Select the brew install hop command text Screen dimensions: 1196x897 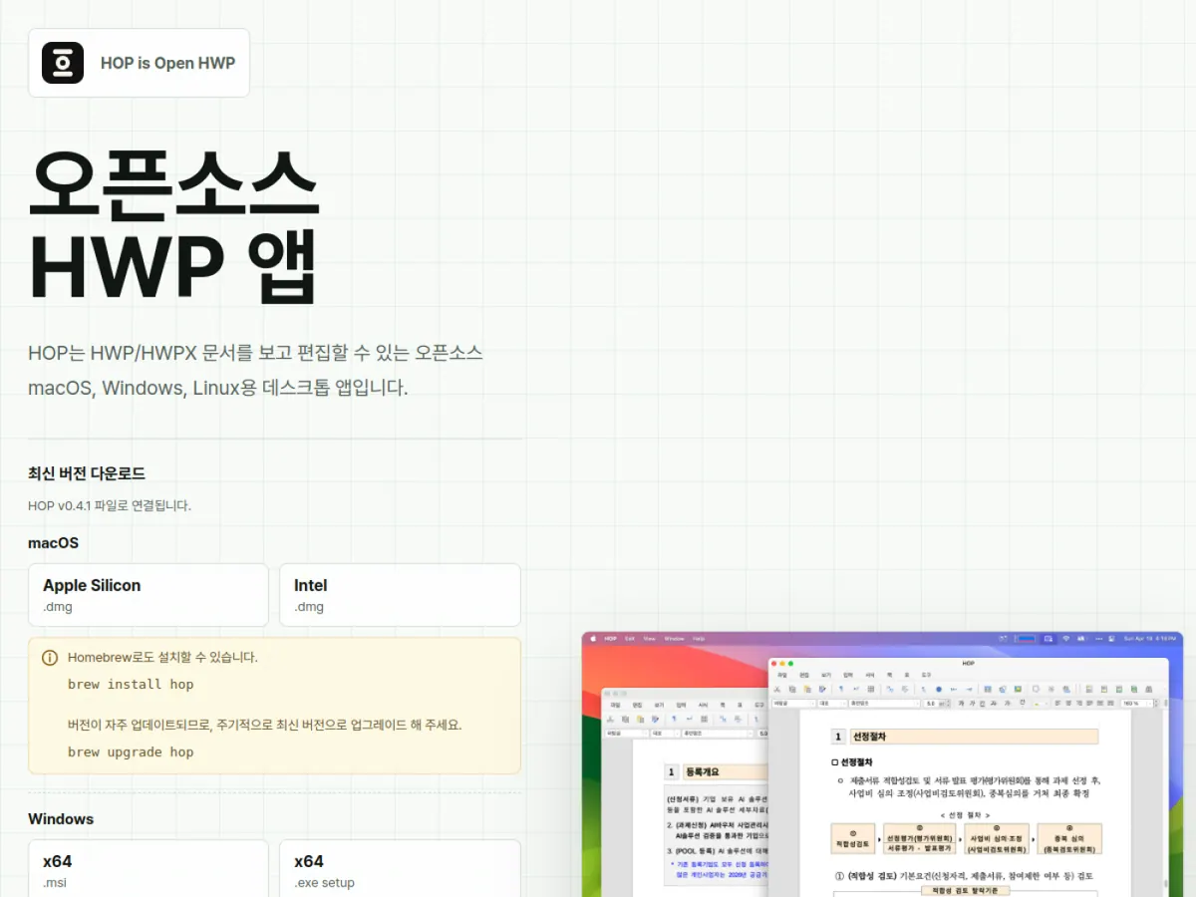click(131, 685)
